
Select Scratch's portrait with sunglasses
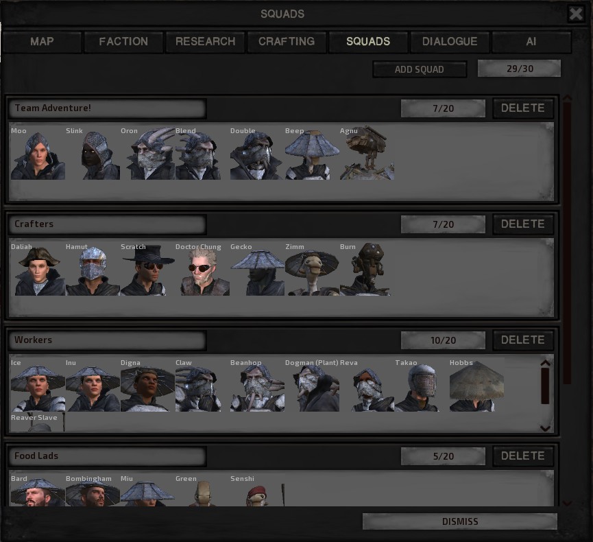[x=147, y=269]
